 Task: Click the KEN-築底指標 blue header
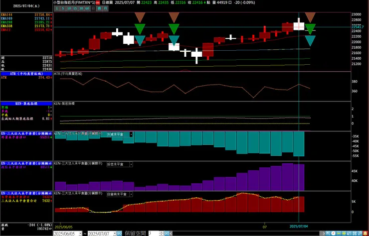point(26,104)
